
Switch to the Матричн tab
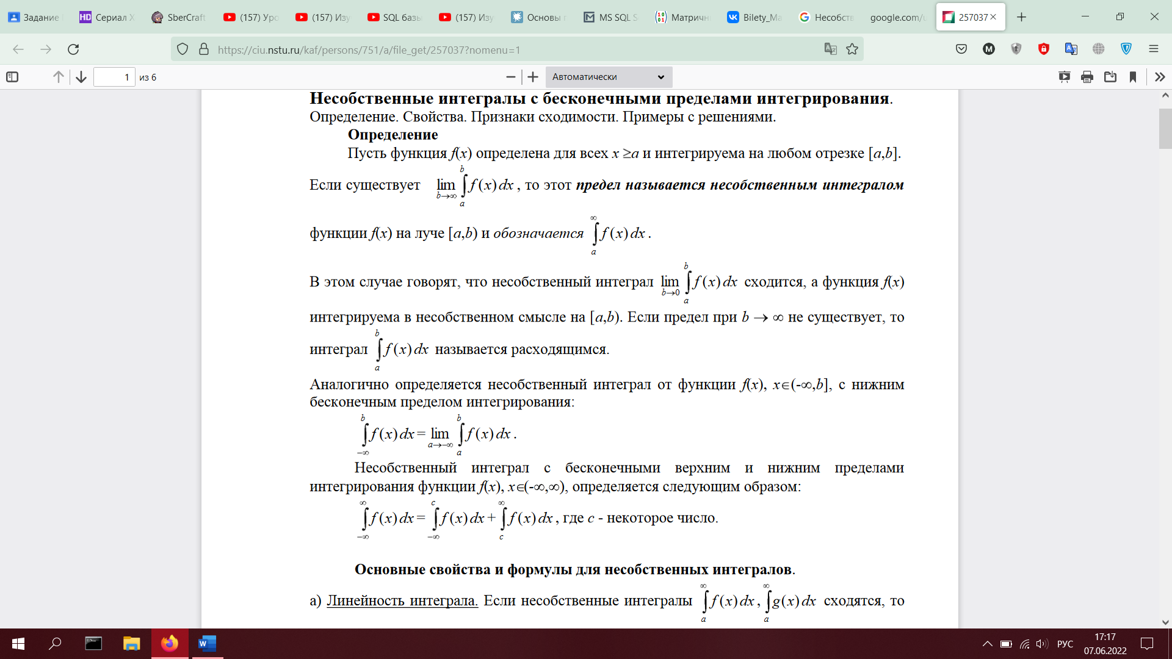click(683, 17)
